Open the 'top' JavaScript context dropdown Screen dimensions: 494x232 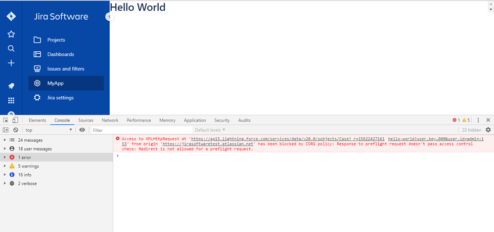tap(49, 130)
